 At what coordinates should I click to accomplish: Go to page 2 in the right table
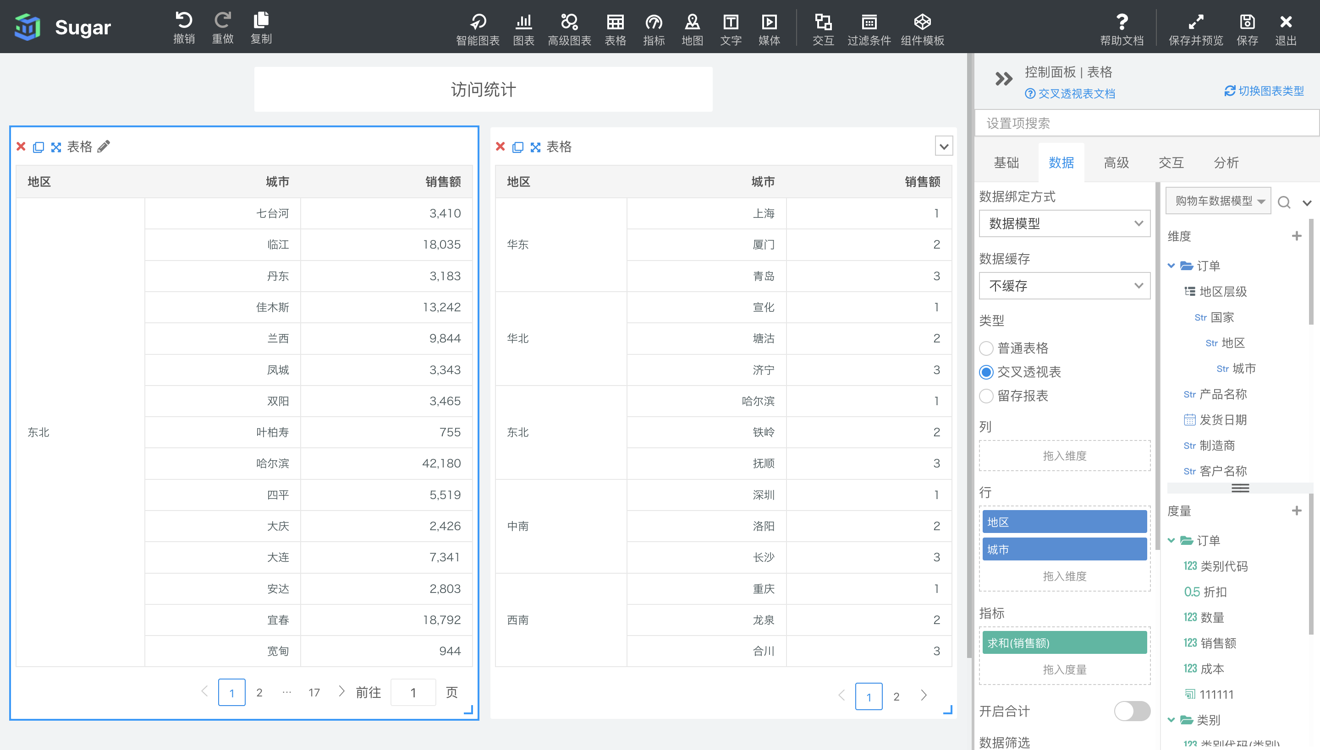coord(896,696)
